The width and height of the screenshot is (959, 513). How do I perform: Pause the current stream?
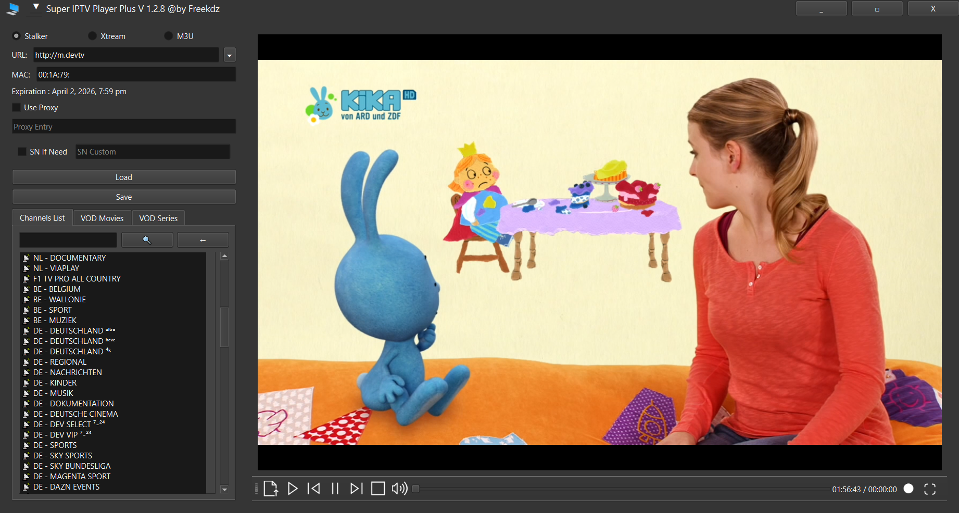[335, 489]
